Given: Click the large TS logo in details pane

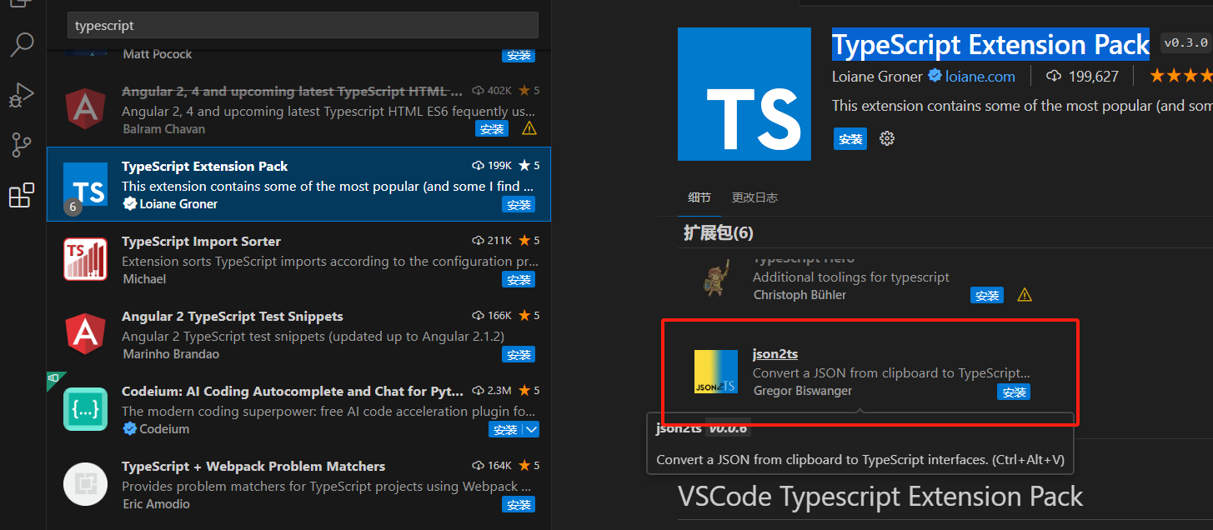Looking at the screenshot, I should point(744,94).
